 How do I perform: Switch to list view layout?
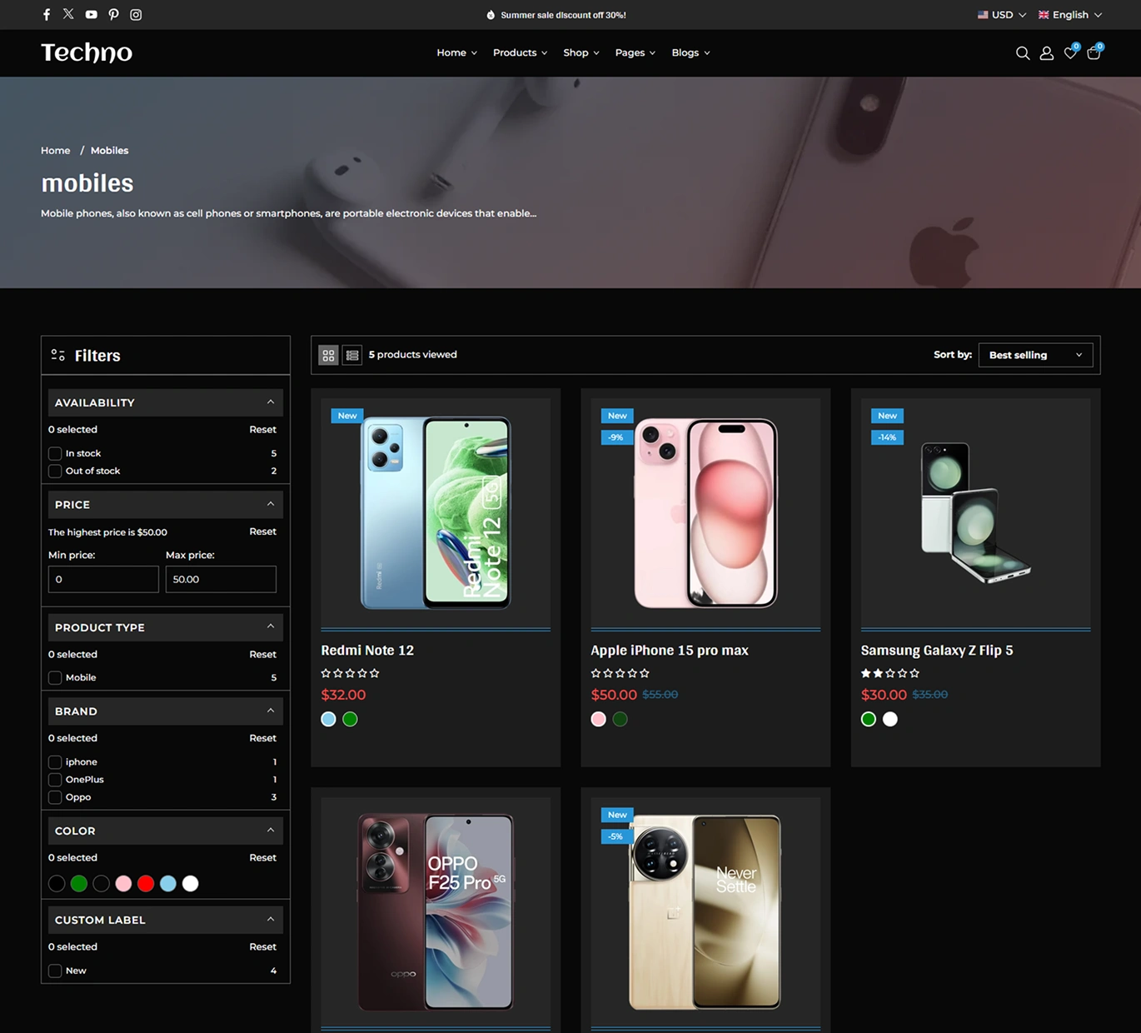[352, 355]
